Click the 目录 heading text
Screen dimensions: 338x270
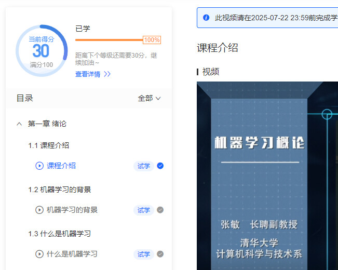[x=25, y=98]
